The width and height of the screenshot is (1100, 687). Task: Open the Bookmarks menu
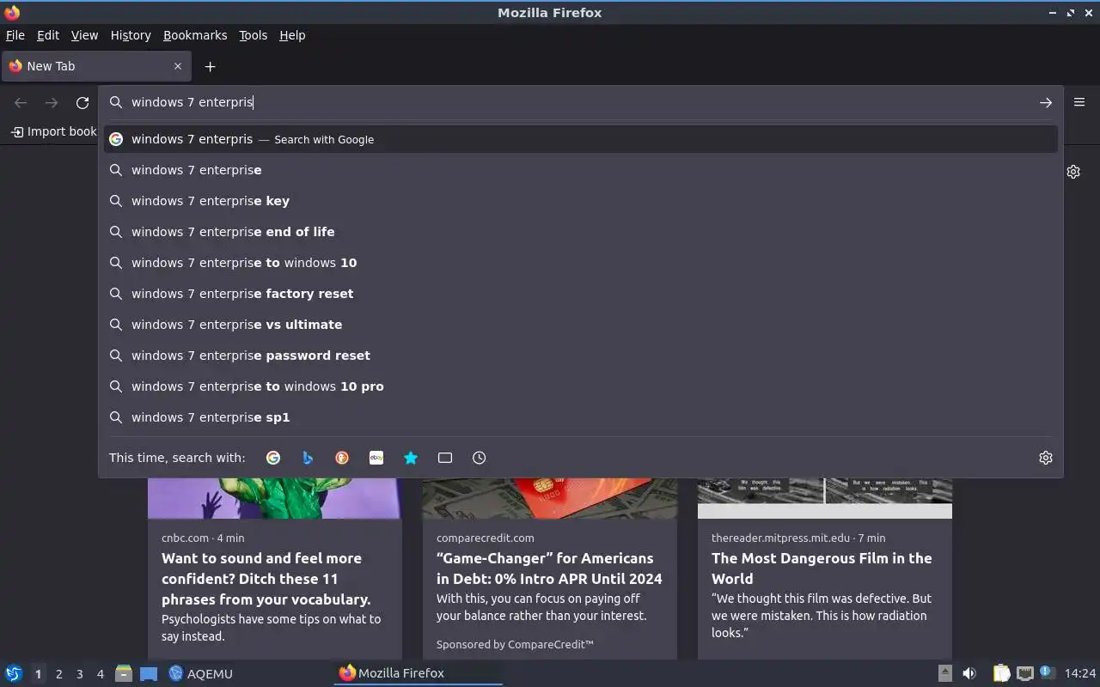click(x=195, y=35)
